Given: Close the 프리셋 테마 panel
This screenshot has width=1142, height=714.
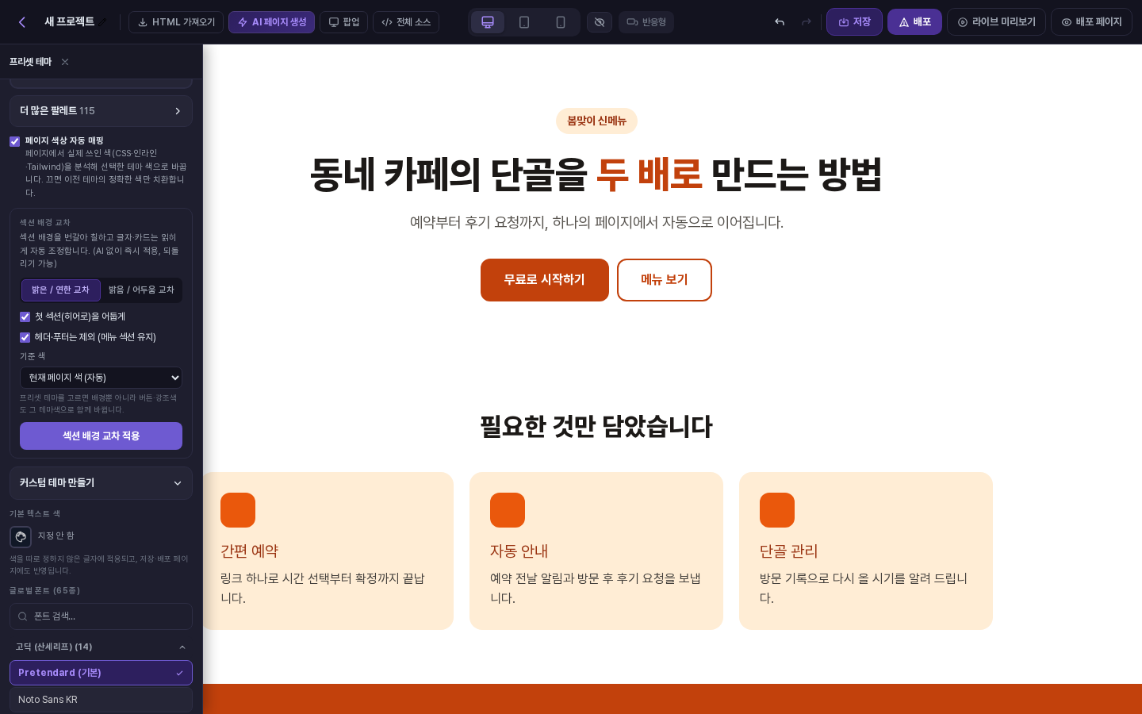Looking at the screenshot, I should point(65,62).
